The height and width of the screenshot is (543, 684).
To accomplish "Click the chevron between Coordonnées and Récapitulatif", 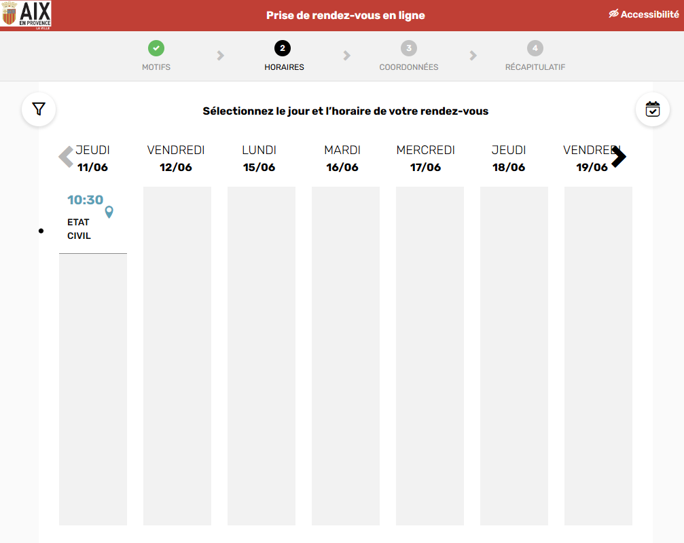I will (473, 56).
